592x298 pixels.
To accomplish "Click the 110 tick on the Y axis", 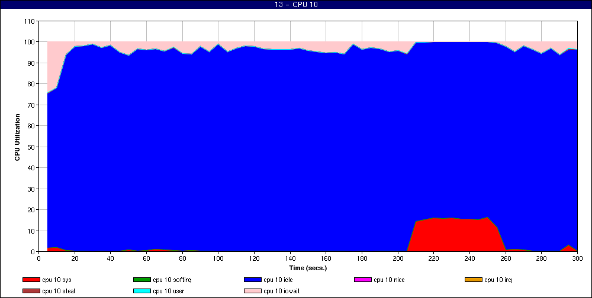I will [x=30, y=21].
